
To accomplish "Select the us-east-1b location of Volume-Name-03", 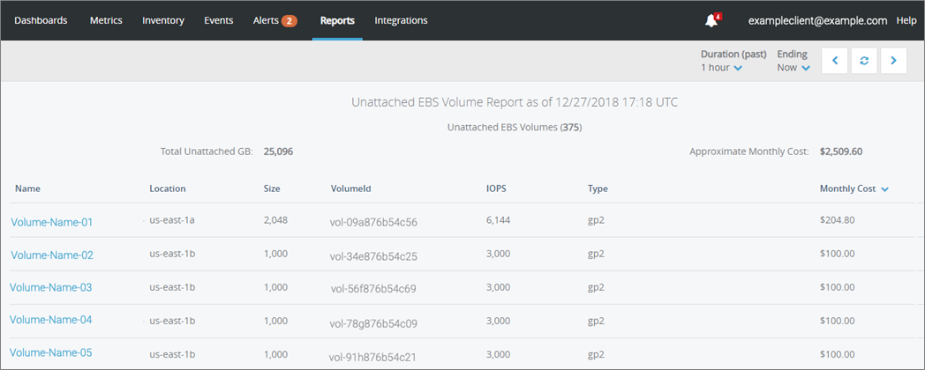I will pos(172,287).
